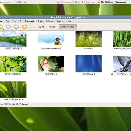The height and width of the screenshot is (131, 131).
Task: Switch to the 'My Pictures - Konqueror' taskbar entry
Action: [x=112, y=2]
